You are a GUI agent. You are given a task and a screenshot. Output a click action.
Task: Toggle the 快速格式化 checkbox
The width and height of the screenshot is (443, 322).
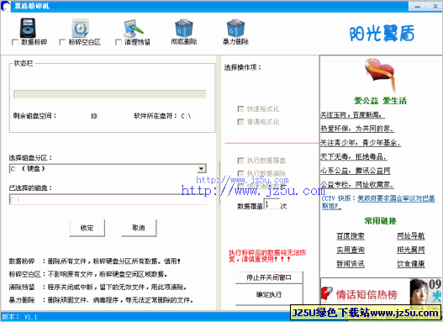coord(240,109)
